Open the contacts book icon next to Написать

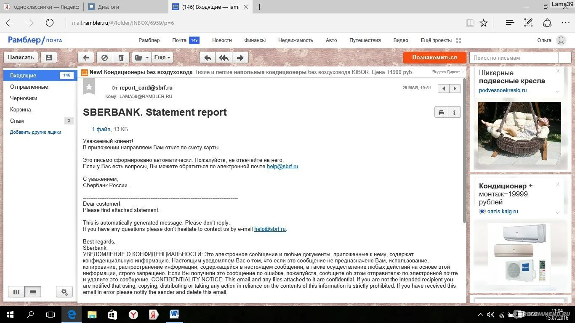(49, 58)
